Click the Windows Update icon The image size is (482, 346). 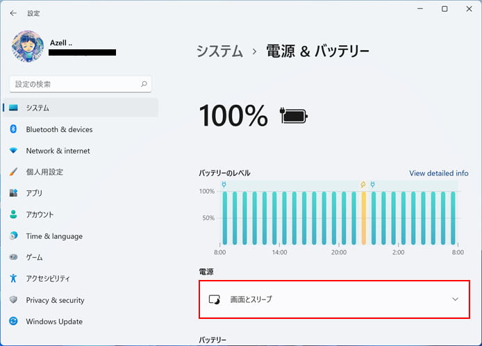click(x=13, y=321)
